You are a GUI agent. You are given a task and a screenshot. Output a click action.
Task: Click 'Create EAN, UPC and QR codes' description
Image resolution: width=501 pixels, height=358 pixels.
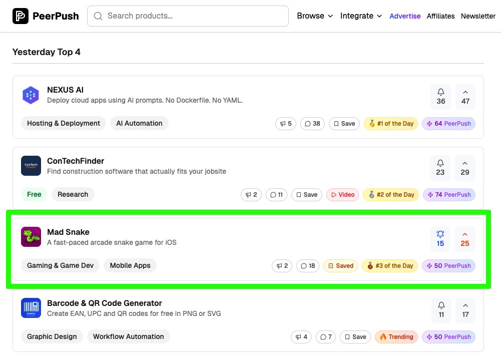point(134,313)
